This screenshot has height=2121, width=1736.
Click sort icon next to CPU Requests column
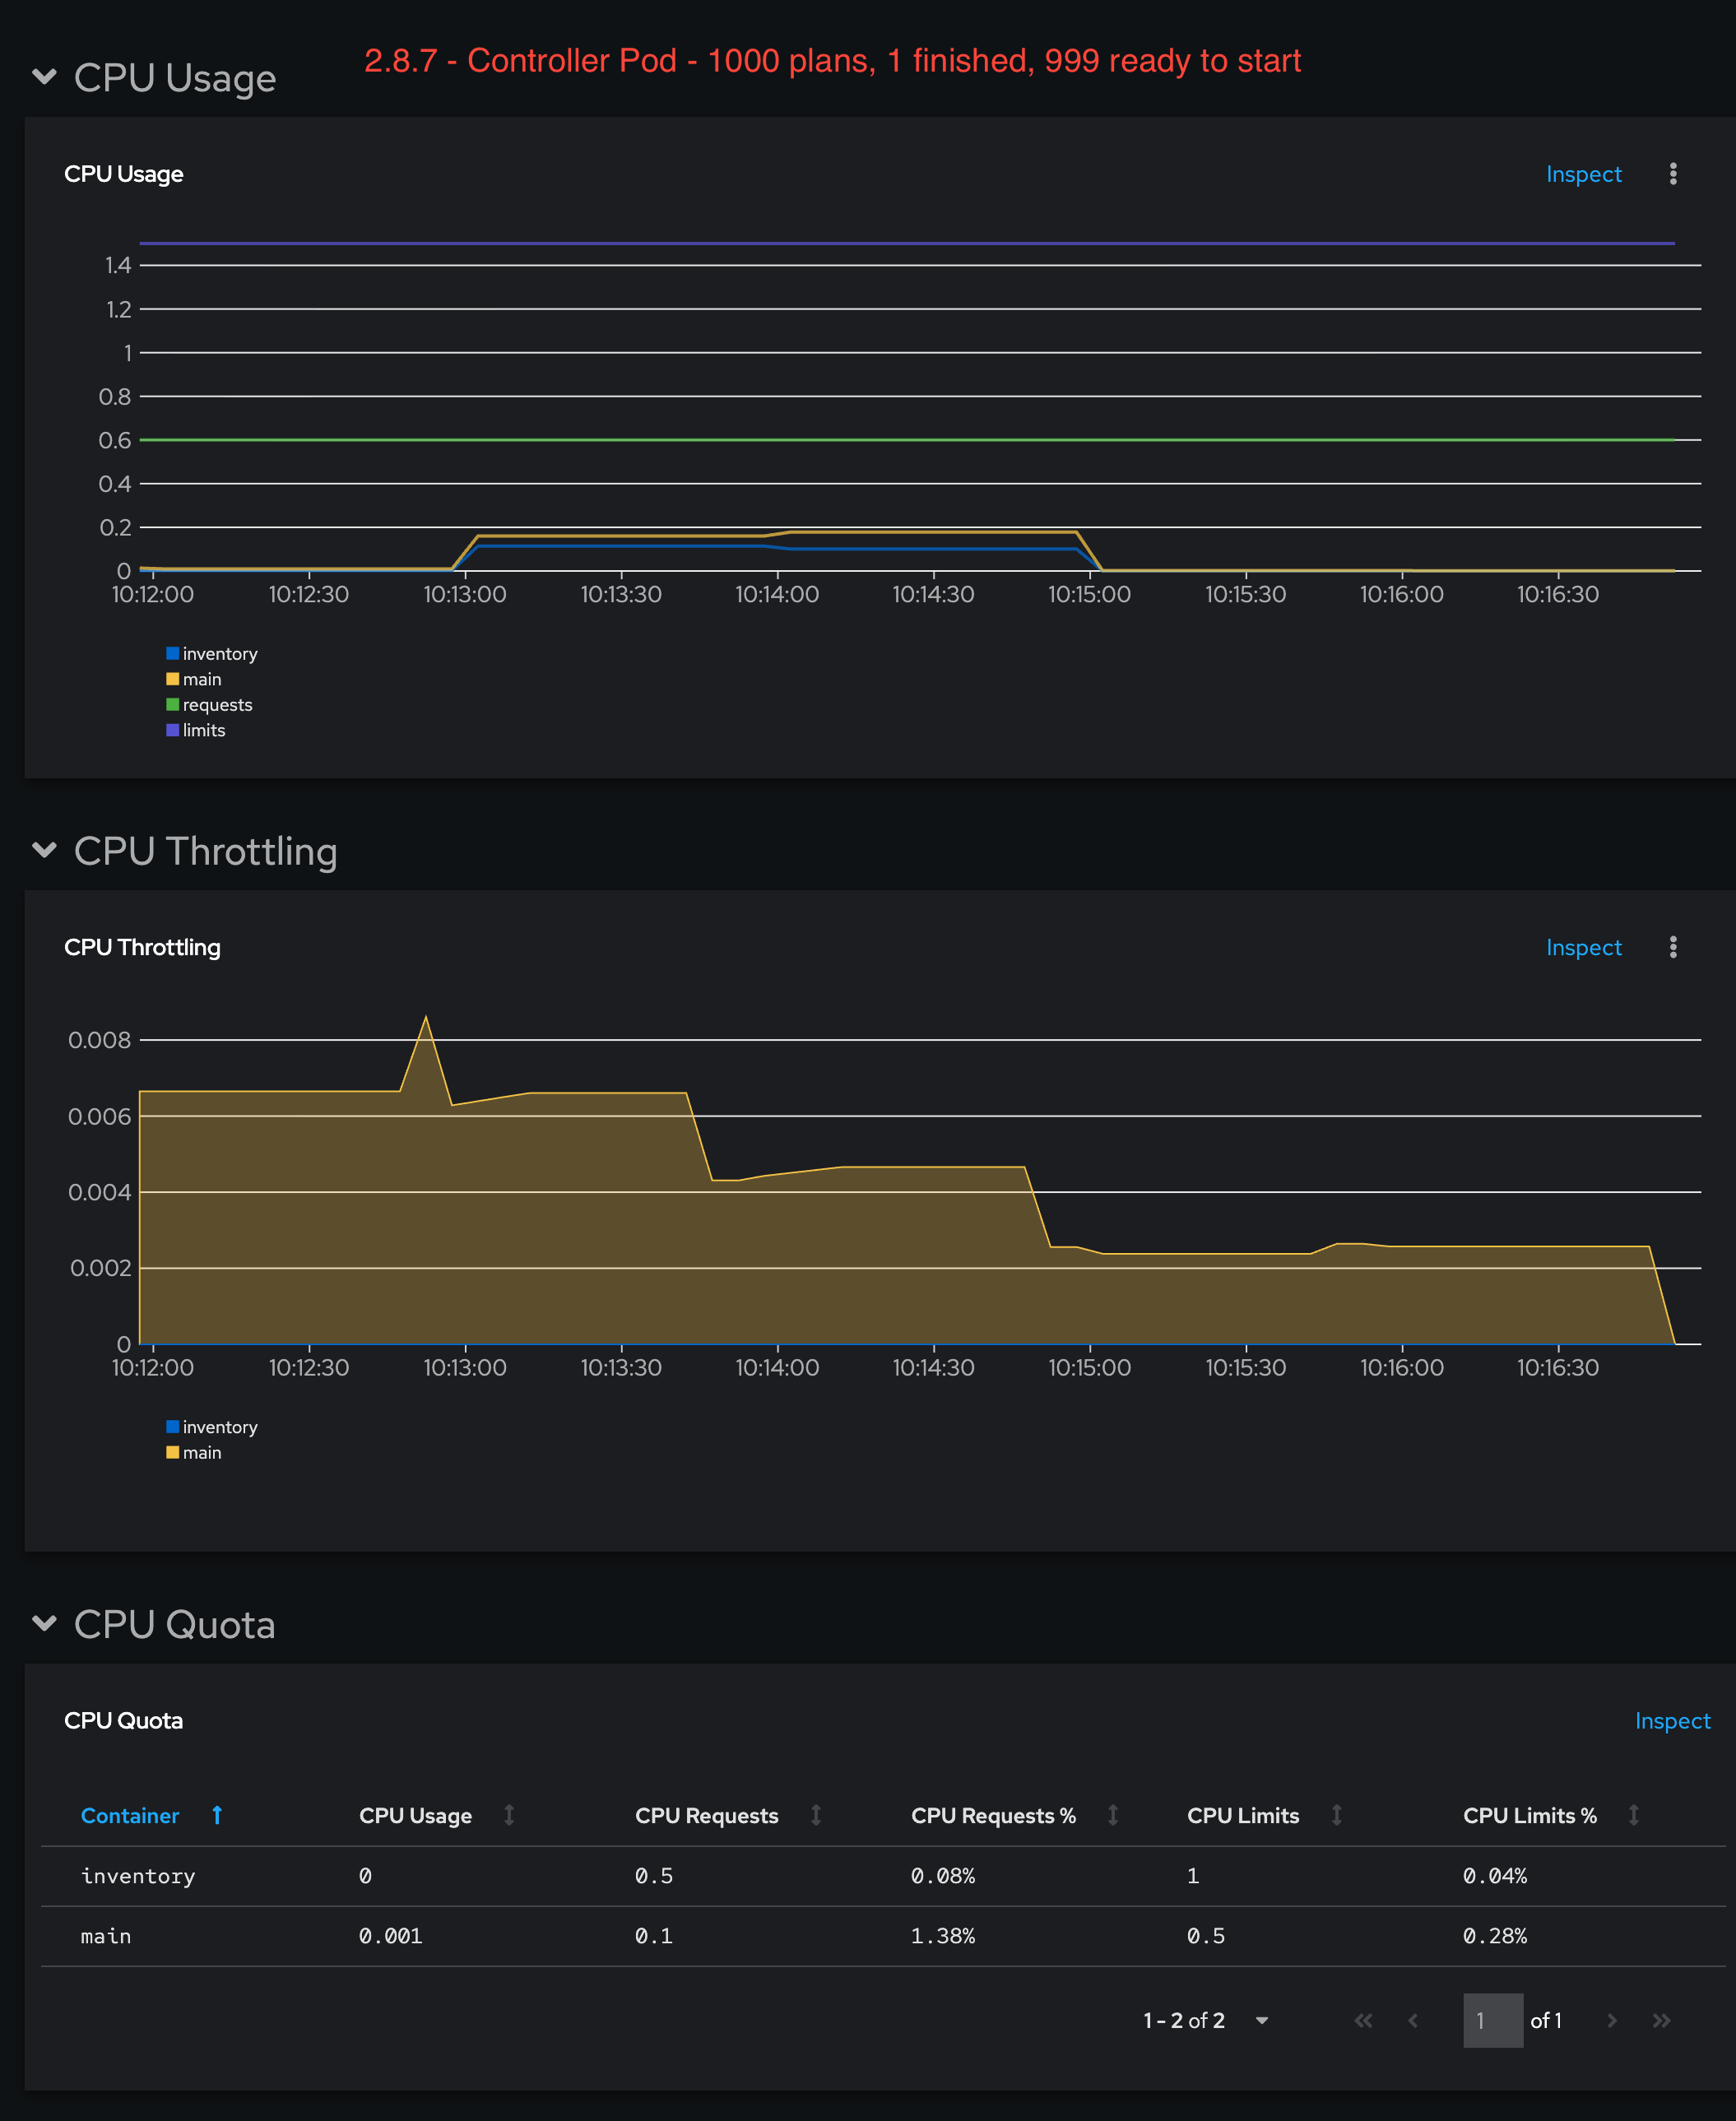click(816, 1815)
